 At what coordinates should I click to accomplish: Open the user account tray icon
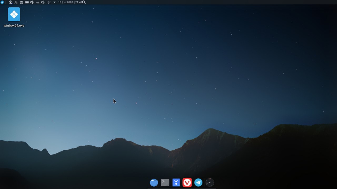pos(16,2)
